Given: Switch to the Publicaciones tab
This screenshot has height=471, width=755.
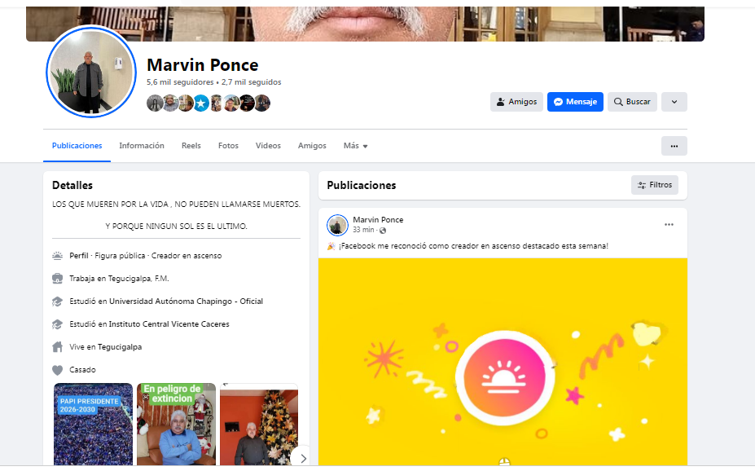Looking at the screenshot, I should coord(77,145).
